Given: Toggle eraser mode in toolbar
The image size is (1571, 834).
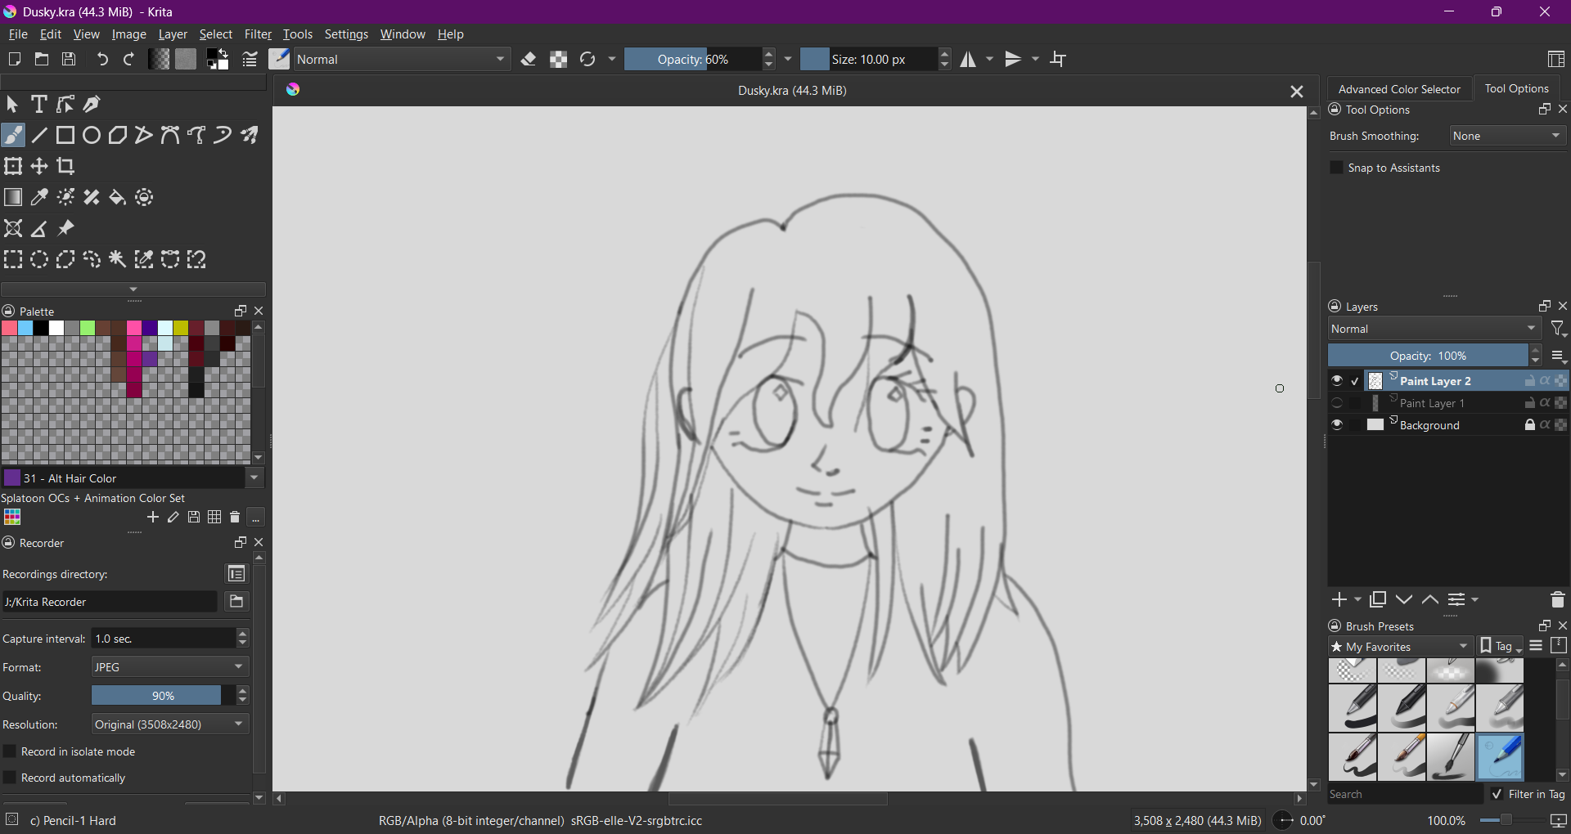Looking at the screenshot, I should pos(529,59).
